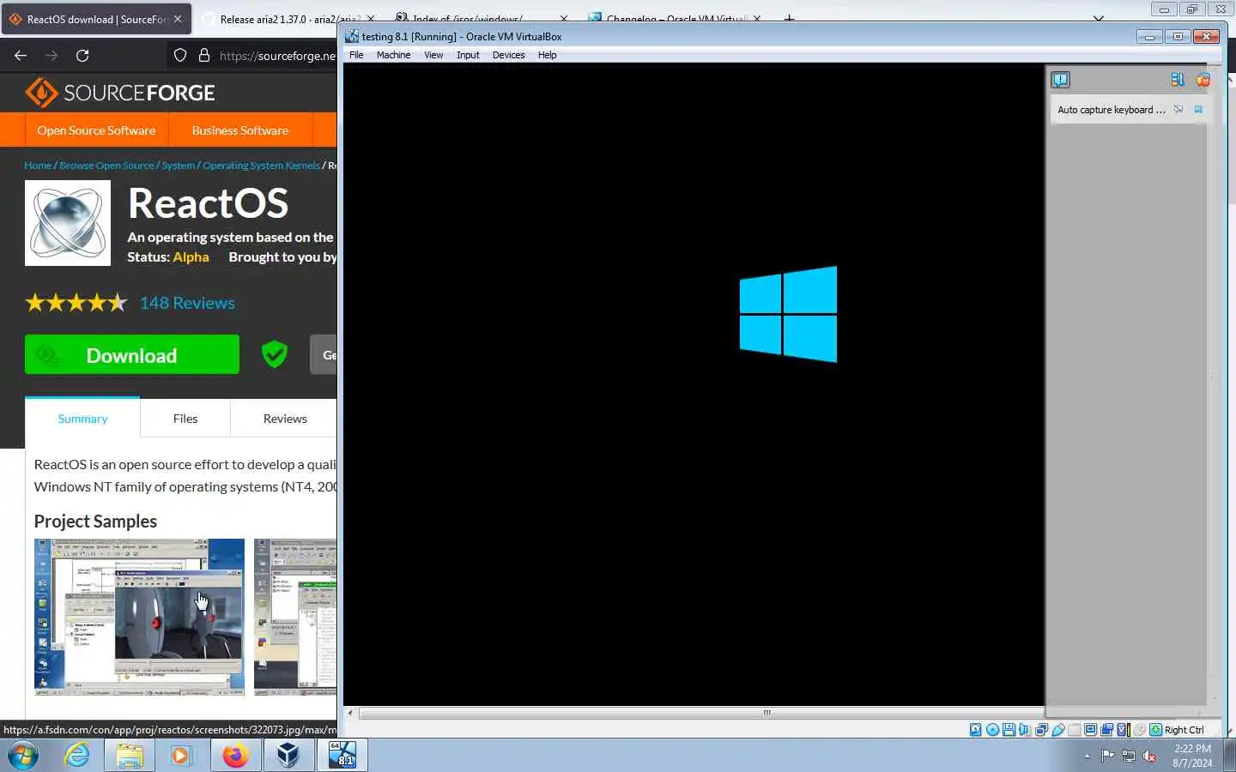The image size is (1236, 772).
Task: Click the ReactOS project logo image
Action: [x=68, y=223]
